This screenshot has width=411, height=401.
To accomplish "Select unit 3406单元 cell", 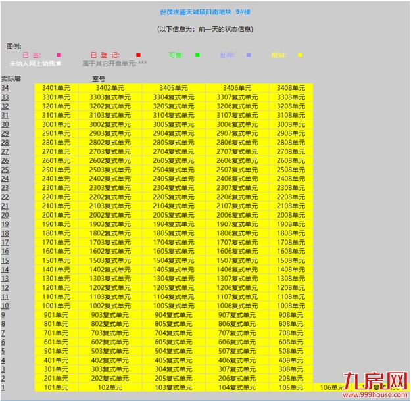I will [x=237, y=88].
